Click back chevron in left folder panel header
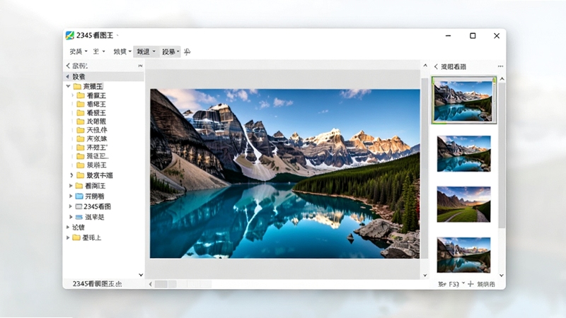This screenshot has height=318, width=566. pyautogui.click(x=68, y=66)
